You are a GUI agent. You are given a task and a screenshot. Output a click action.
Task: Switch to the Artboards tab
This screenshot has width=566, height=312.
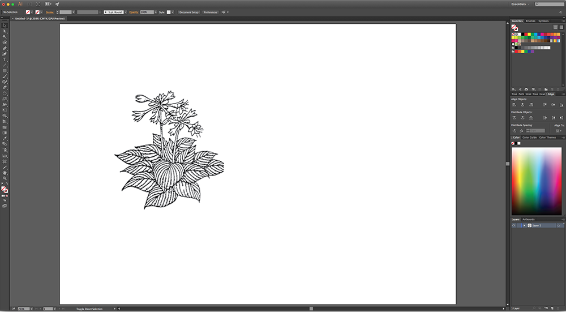(528, 219)
